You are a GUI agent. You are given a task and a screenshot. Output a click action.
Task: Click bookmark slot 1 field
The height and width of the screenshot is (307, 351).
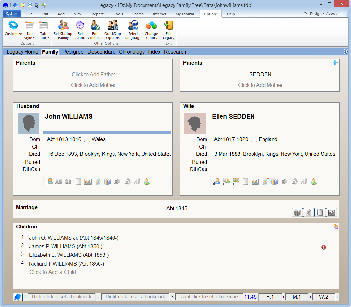[62, 297]
